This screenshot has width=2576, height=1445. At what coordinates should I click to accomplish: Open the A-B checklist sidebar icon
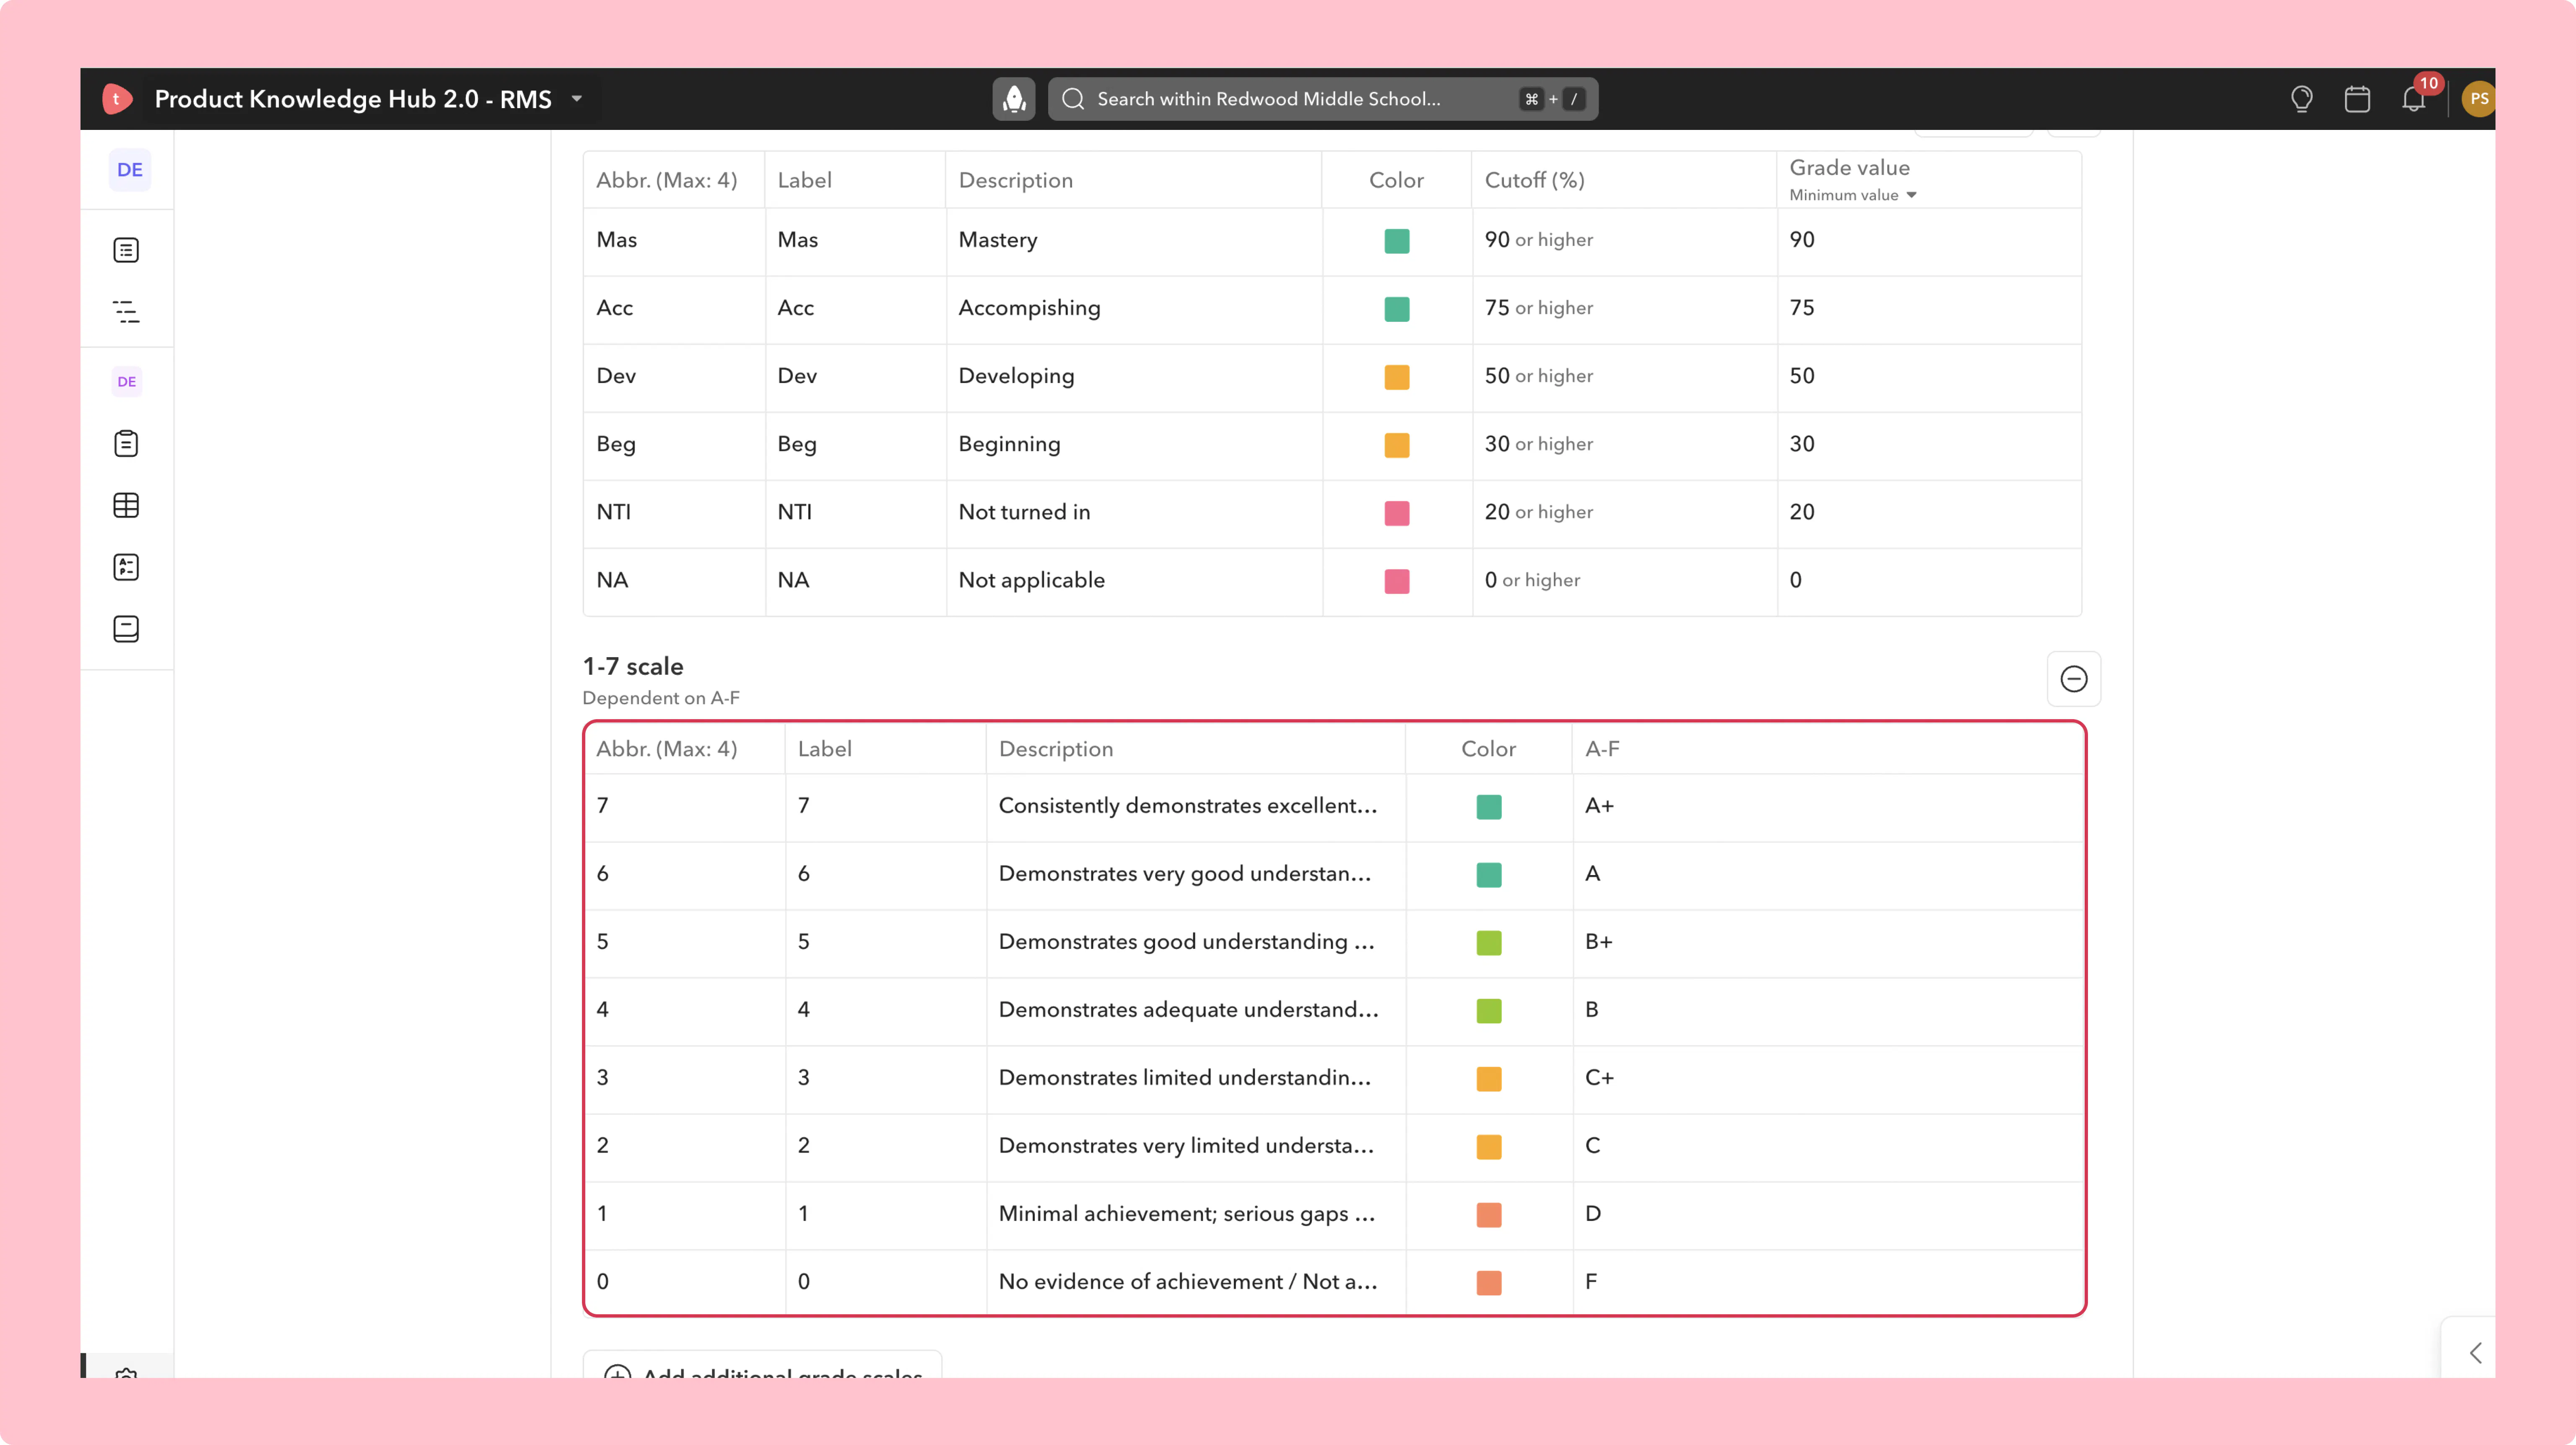click(126, 567)
